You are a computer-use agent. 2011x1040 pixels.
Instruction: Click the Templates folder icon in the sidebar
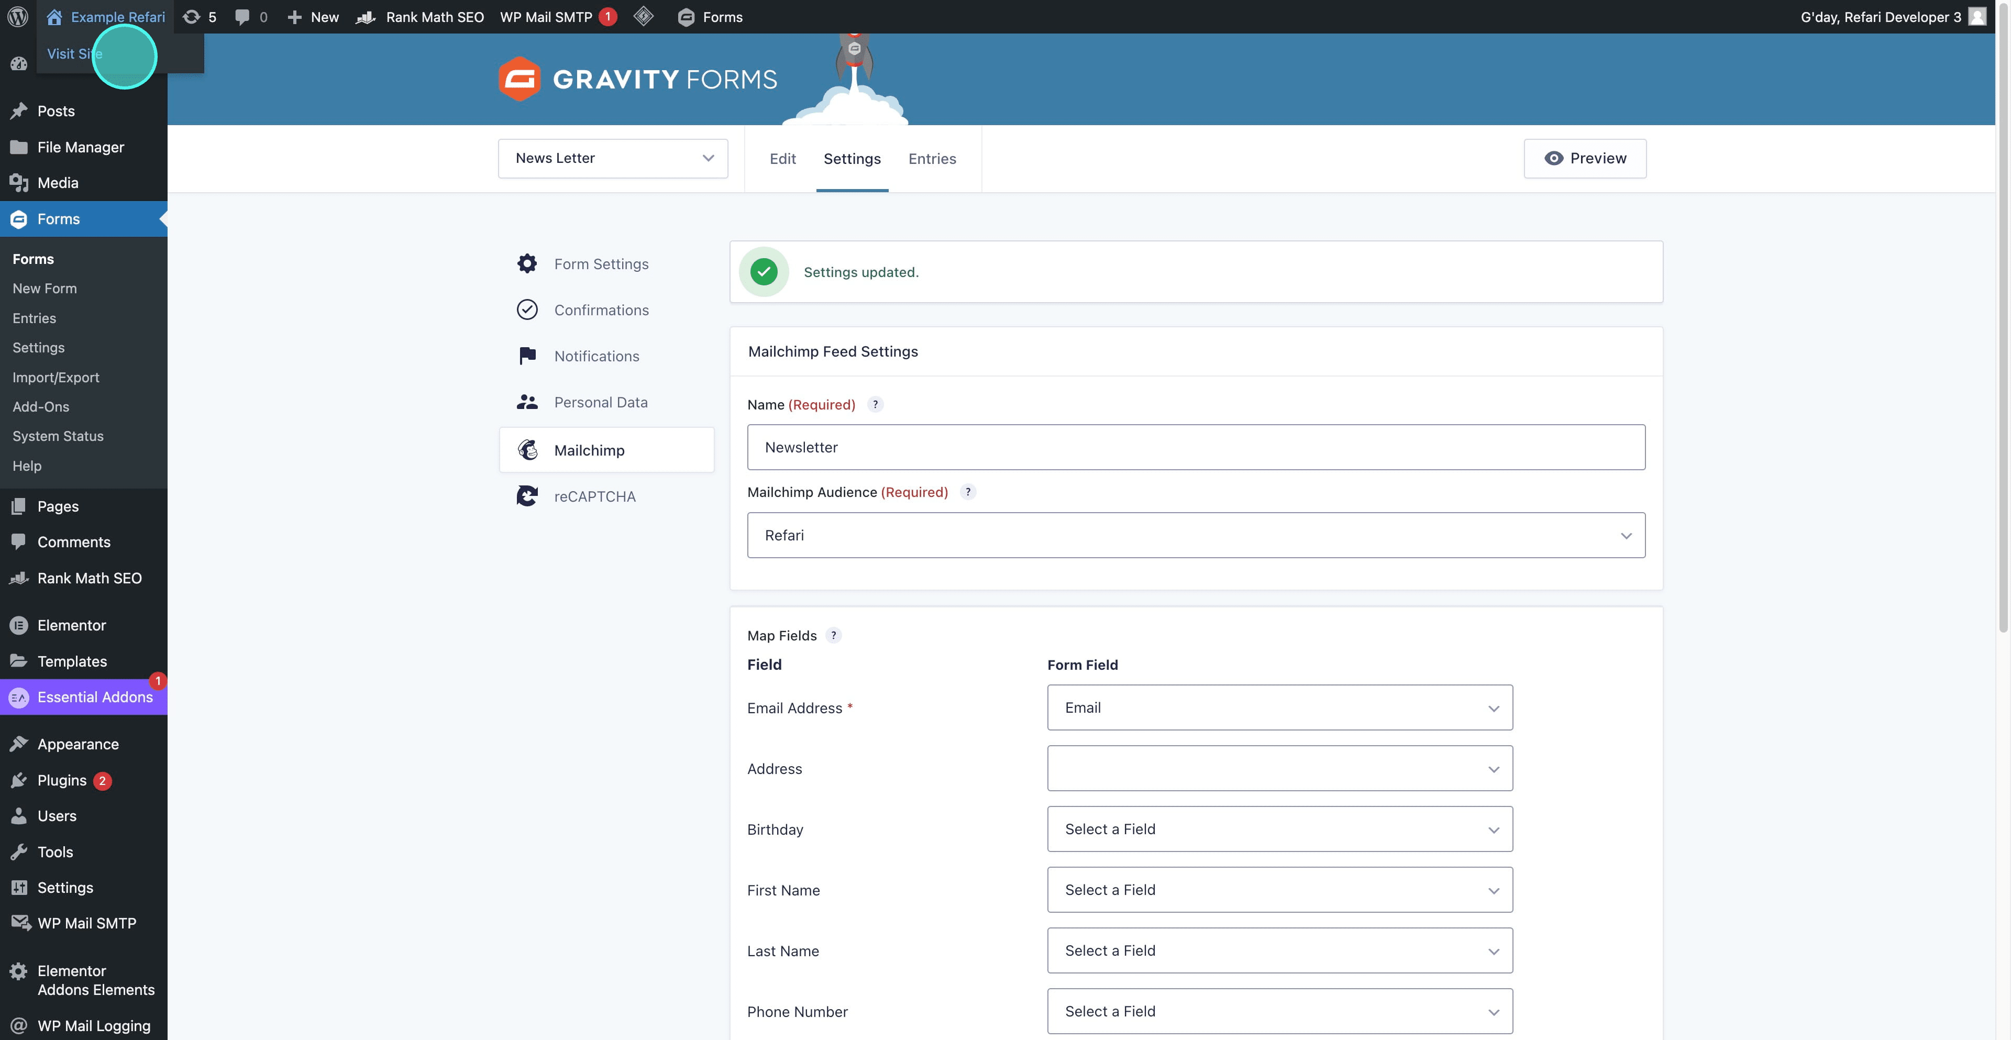(19, 660)
